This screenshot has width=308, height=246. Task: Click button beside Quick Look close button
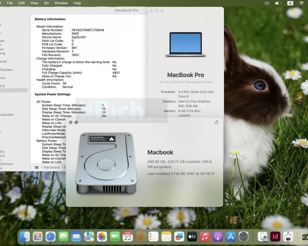tap(76, 122)
